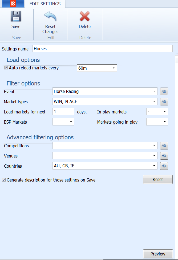The height and width of the screenshot is (260, 178).
Task: Click the Settings name field containing Horses
Action: pos(103,49)
